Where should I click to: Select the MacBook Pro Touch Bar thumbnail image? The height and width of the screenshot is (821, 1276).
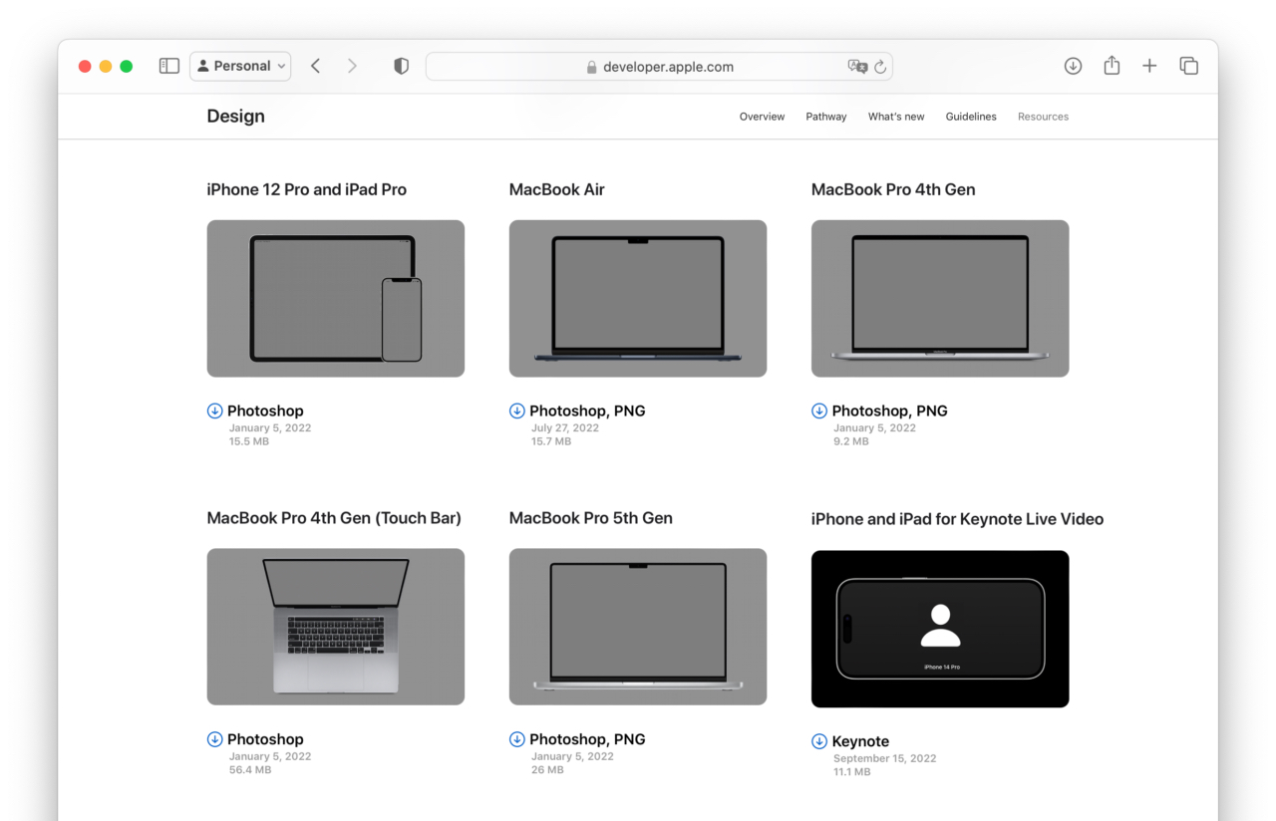click(335, 627)
